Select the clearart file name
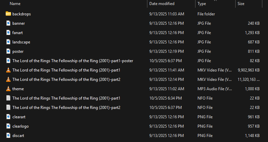Viewport: 268px width, 142px height. point(19,117)
